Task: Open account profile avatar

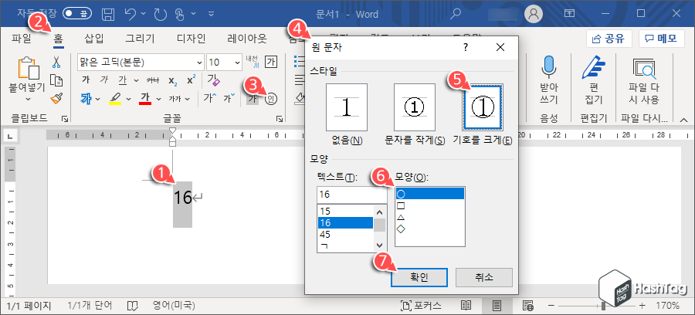Action: click(534, 14)
